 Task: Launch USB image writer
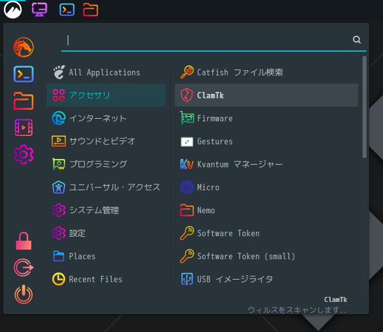(x=266, y=279)
